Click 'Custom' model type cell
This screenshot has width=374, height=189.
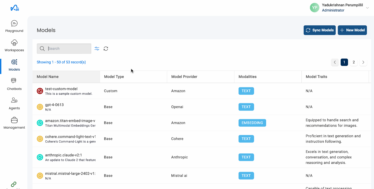(110, 91)
